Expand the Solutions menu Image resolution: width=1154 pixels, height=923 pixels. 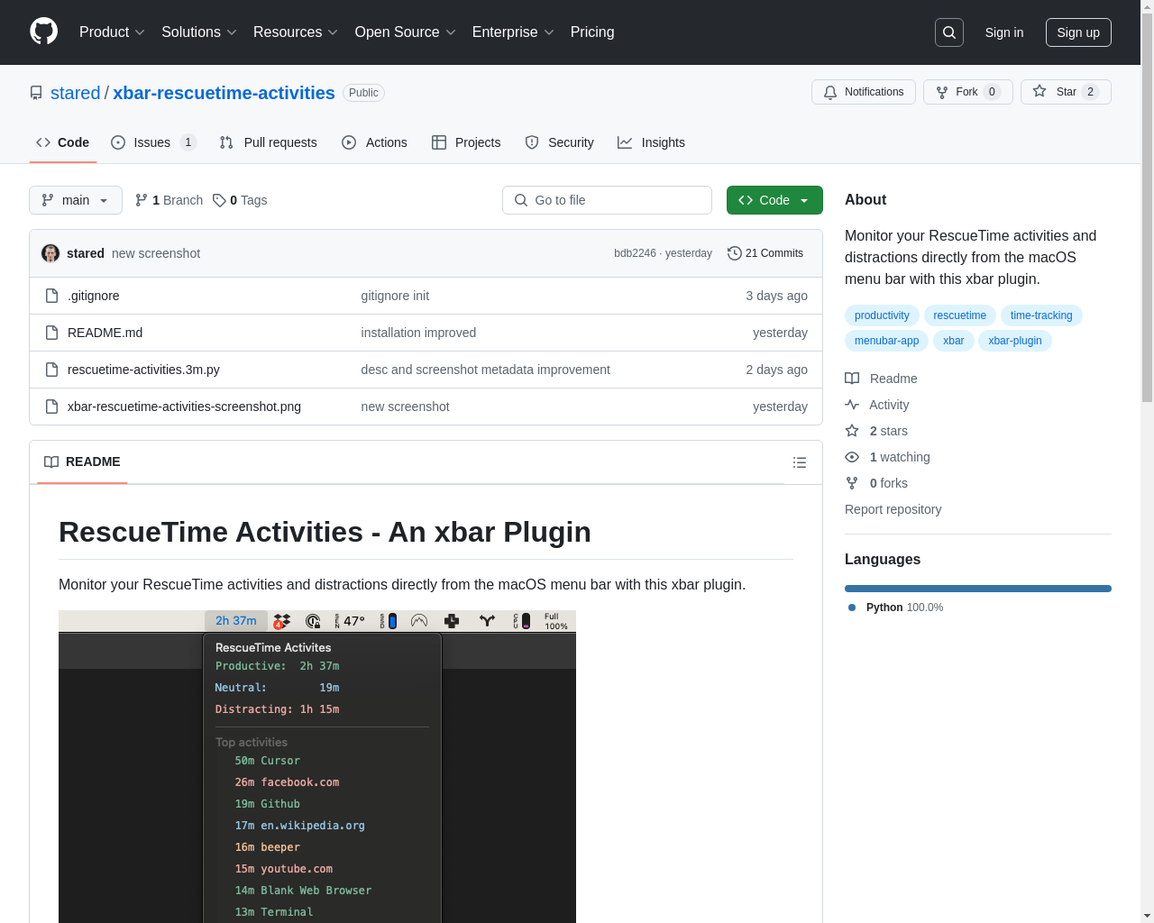coord(199,32)
